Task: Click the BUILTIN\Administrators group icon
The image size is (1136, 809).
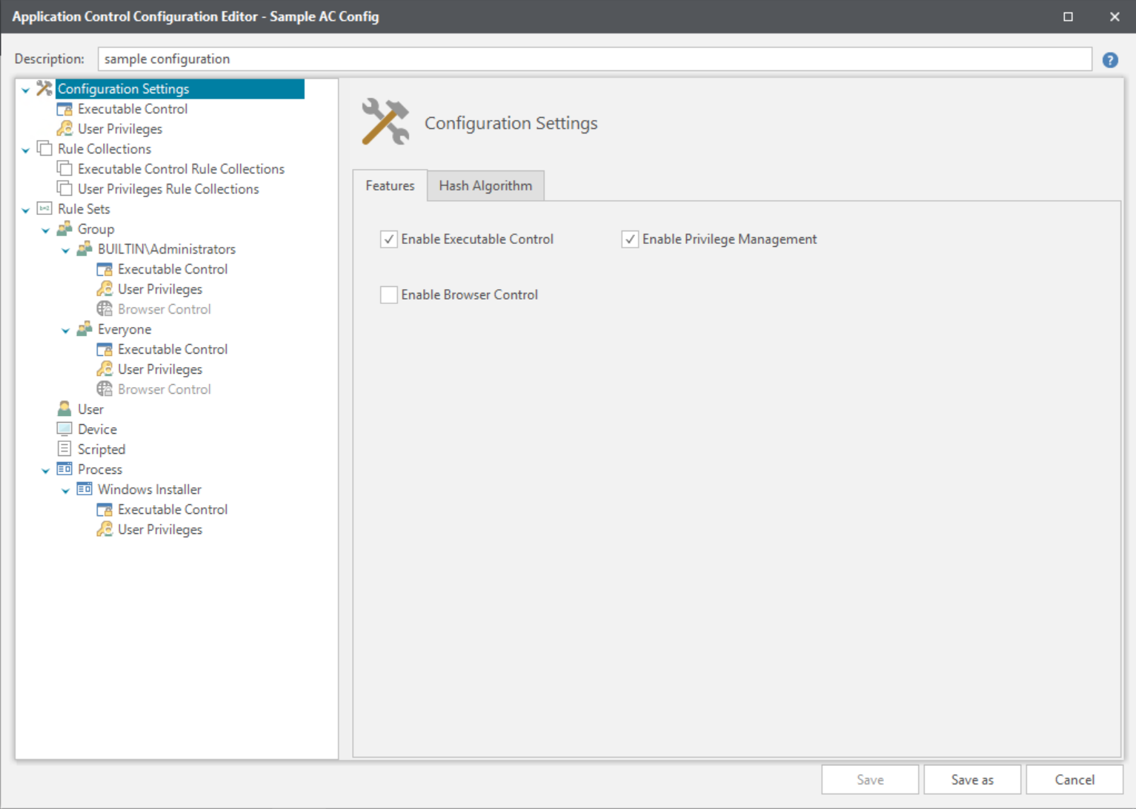Action: click(x=84, y=249)
